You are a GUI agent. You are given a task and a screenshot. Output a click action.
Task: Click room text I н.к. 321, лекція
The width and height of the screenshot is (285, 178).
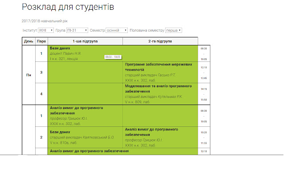click(64, 59)
